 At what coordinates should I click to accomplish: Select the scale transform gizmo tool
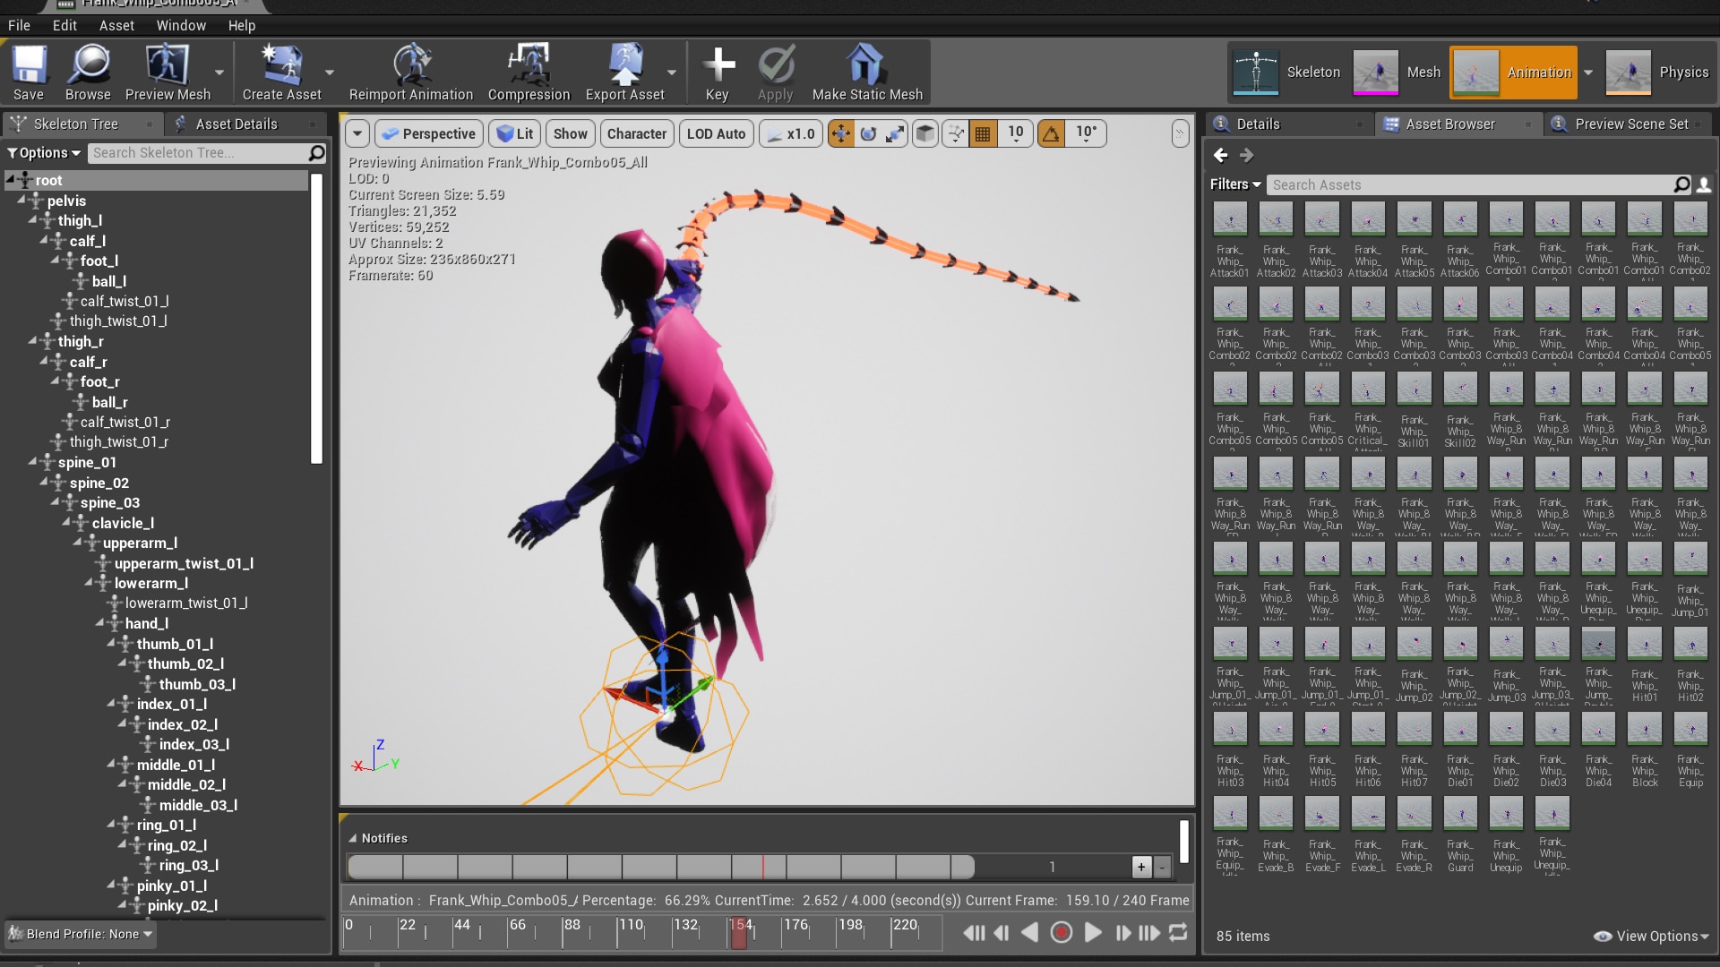pyautogui.click(x=895, y=134)
